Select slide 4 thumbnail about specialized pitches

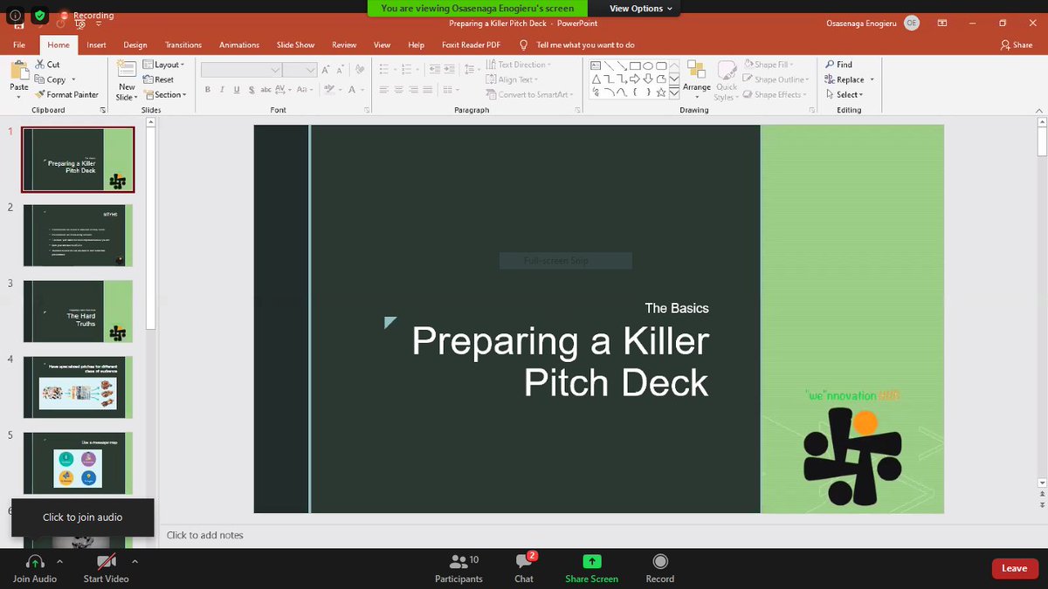[79, 387]
